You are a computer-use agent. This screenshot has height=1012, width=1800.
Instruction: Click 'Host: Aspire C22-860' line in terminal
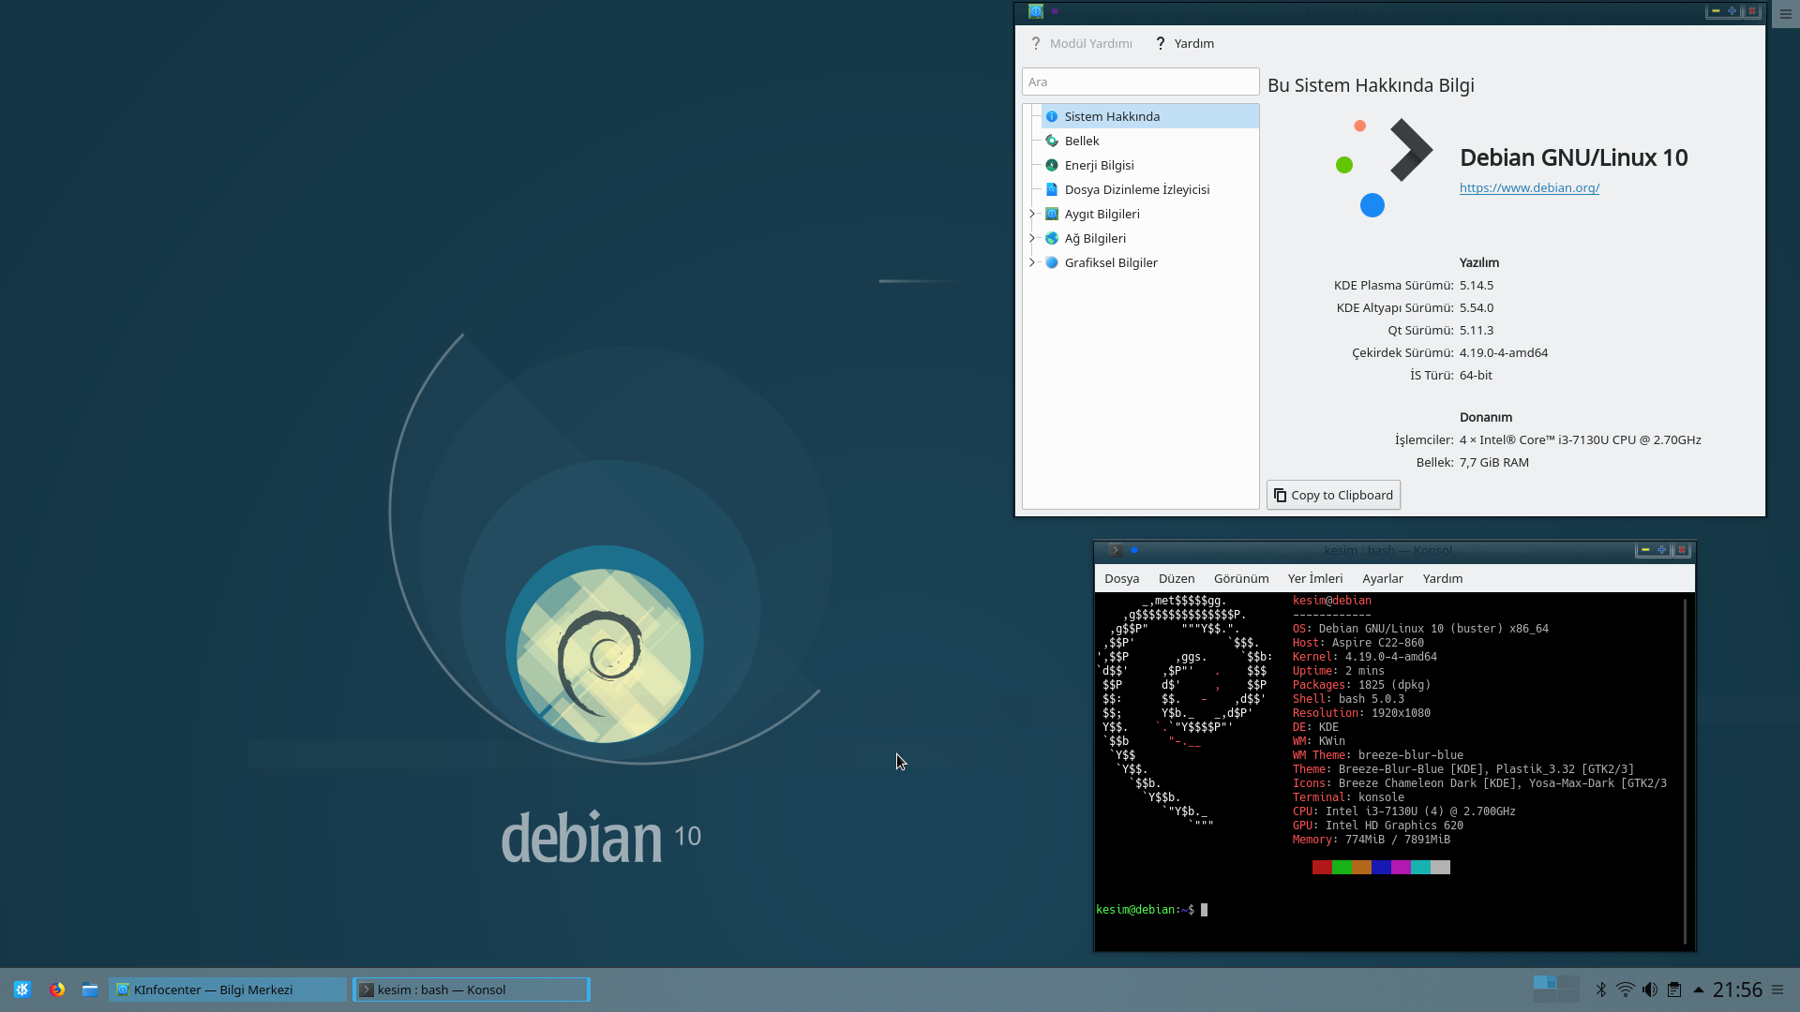(1357, 643)
